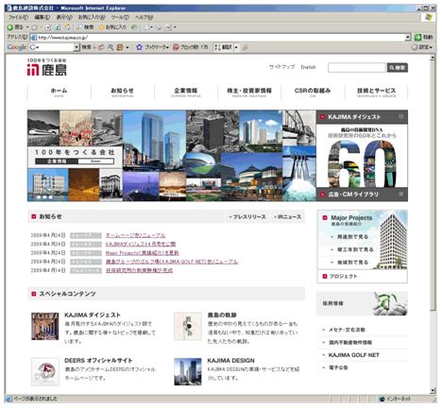
Task: Open the address bar URL dropdown arrow
Action: click(408, 37)
